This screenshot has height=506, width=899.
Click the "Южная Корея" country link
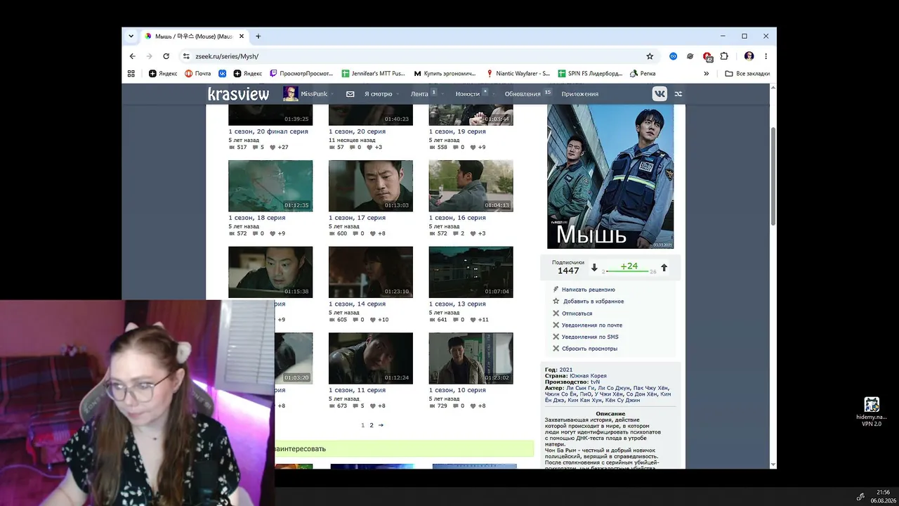pos(588,376)
